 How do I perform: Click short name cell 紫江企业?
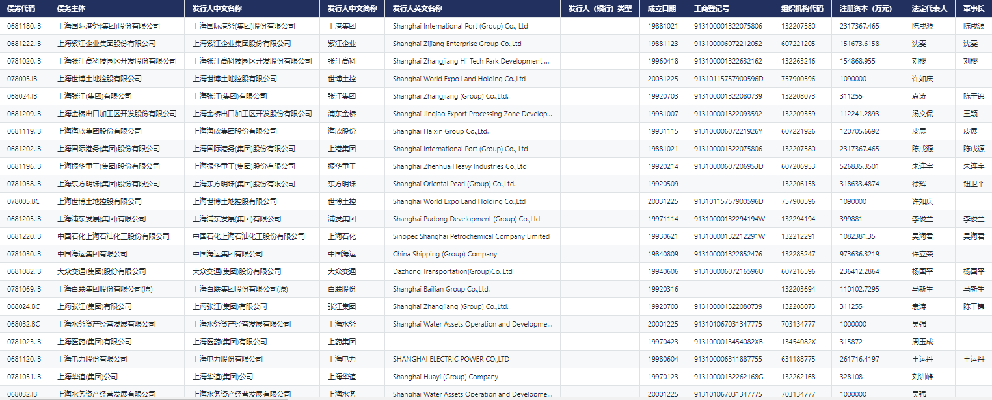coord(352,44)
